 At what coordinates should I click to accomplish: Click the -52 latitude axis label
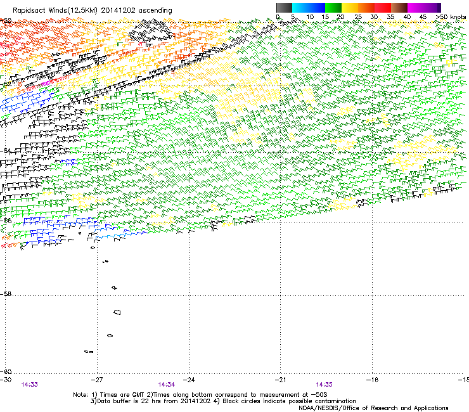(6, 84)
